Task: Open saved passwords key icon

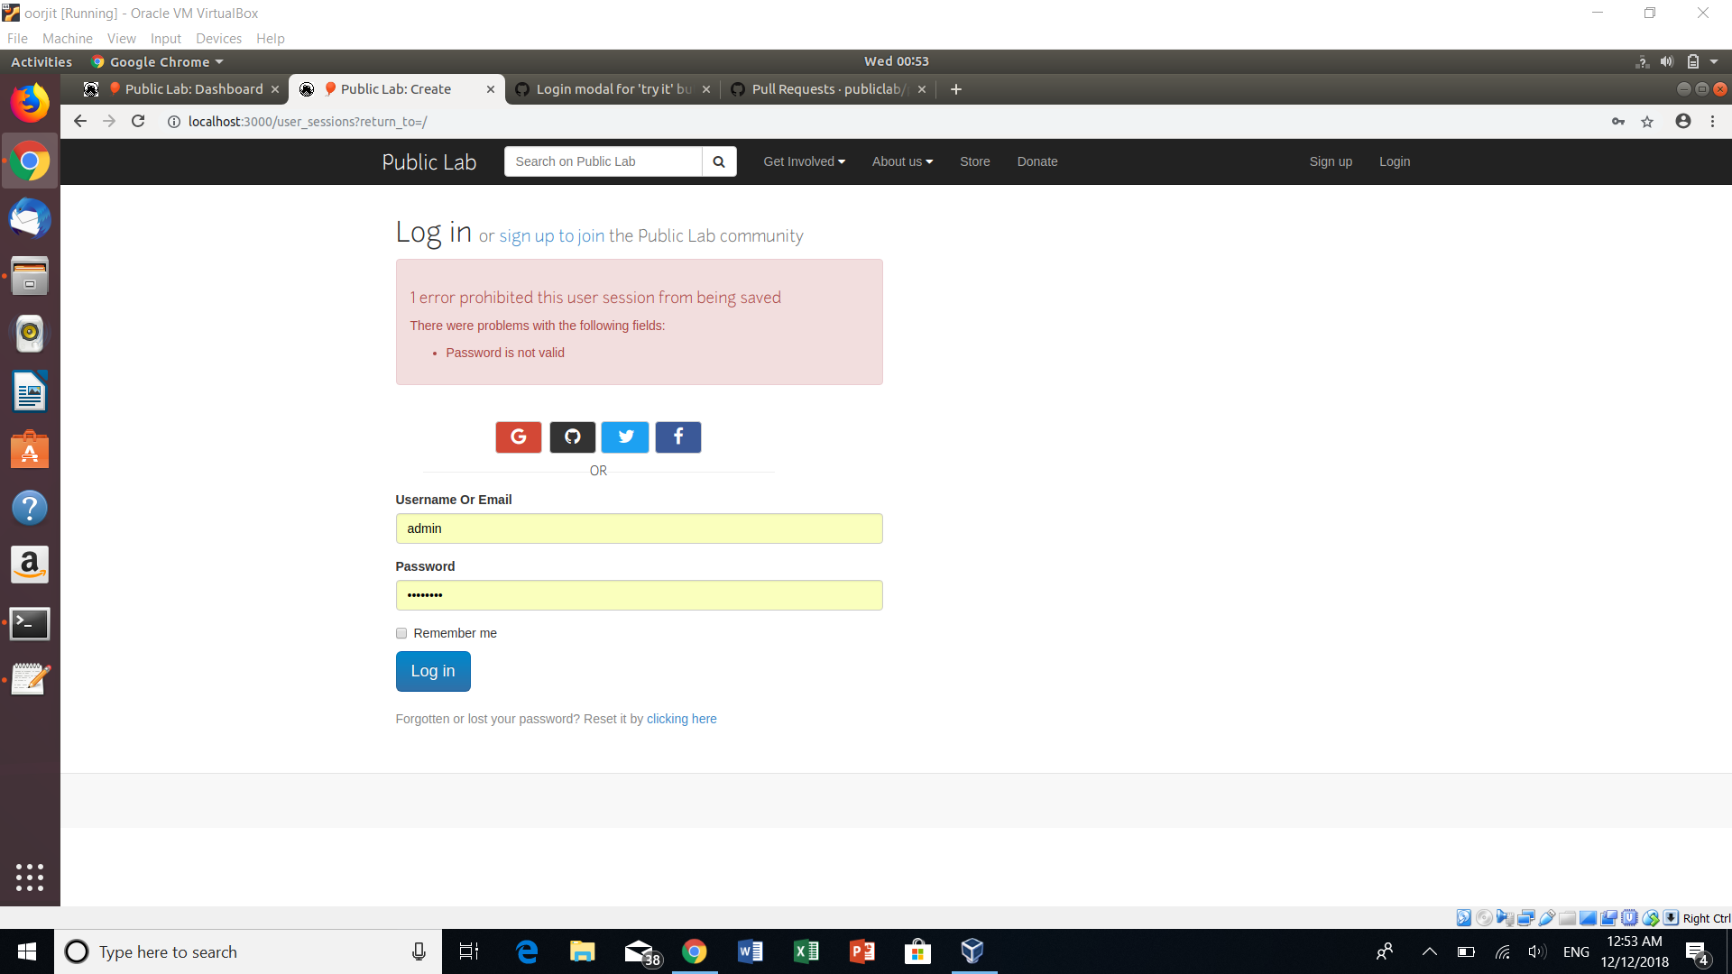Action: click(x=1618, y=122)
